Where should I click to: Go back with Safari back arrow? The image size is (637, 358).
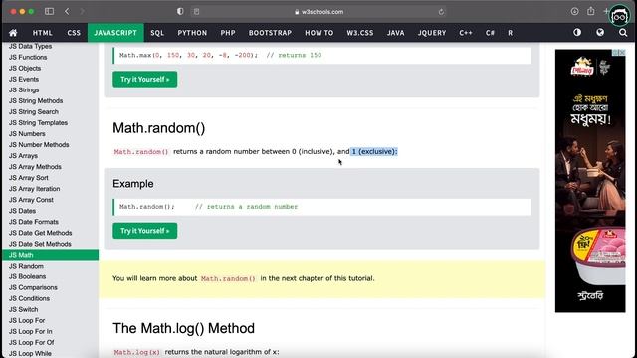67,11
